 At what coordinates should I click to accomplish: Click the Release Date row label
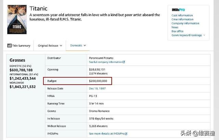55,89
